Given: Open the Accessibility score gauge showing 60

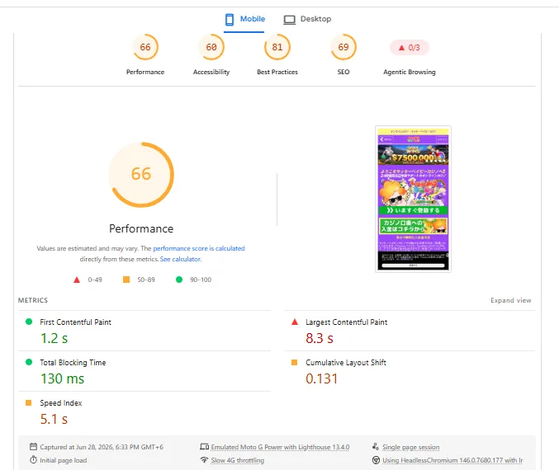Looking at the screenshot, I should click(x=211, y=47).
